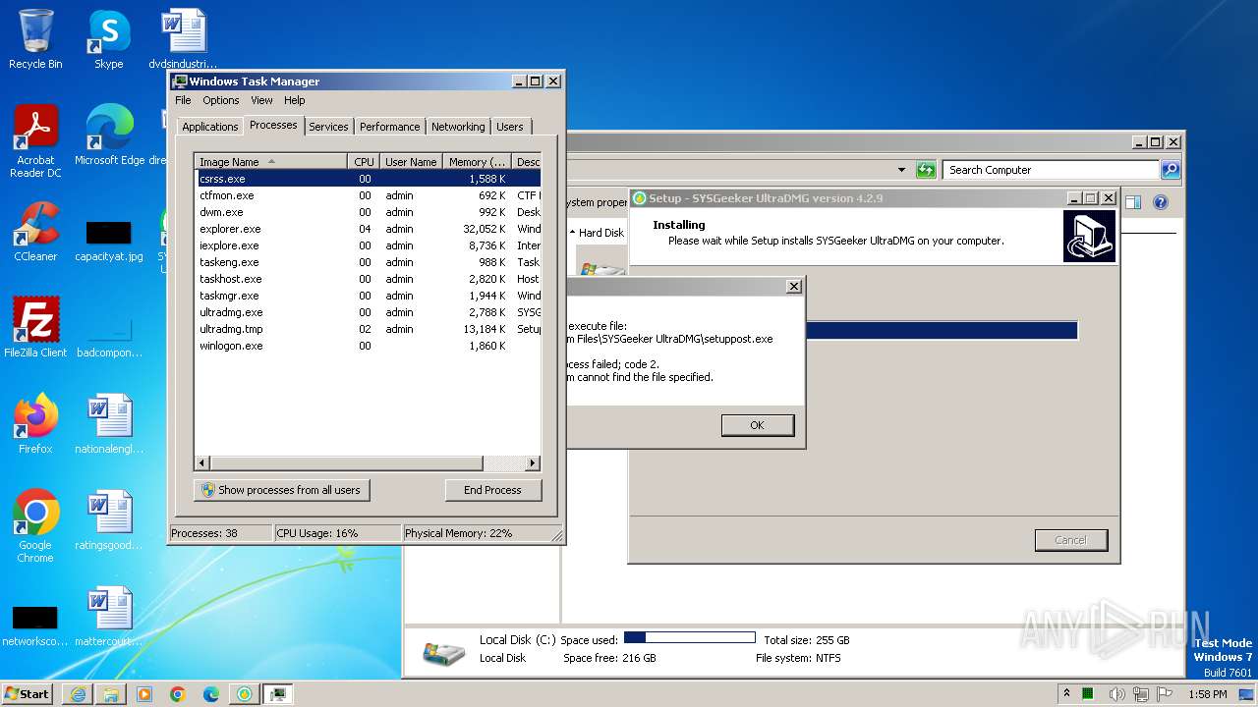This screenshot has width=1258, height=707.
Task: Open the Recycle Bin desktop icon
Action: [x=35, y=39]
